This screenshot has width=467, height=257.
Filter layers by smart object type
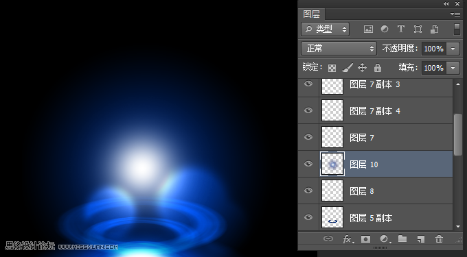434,29
